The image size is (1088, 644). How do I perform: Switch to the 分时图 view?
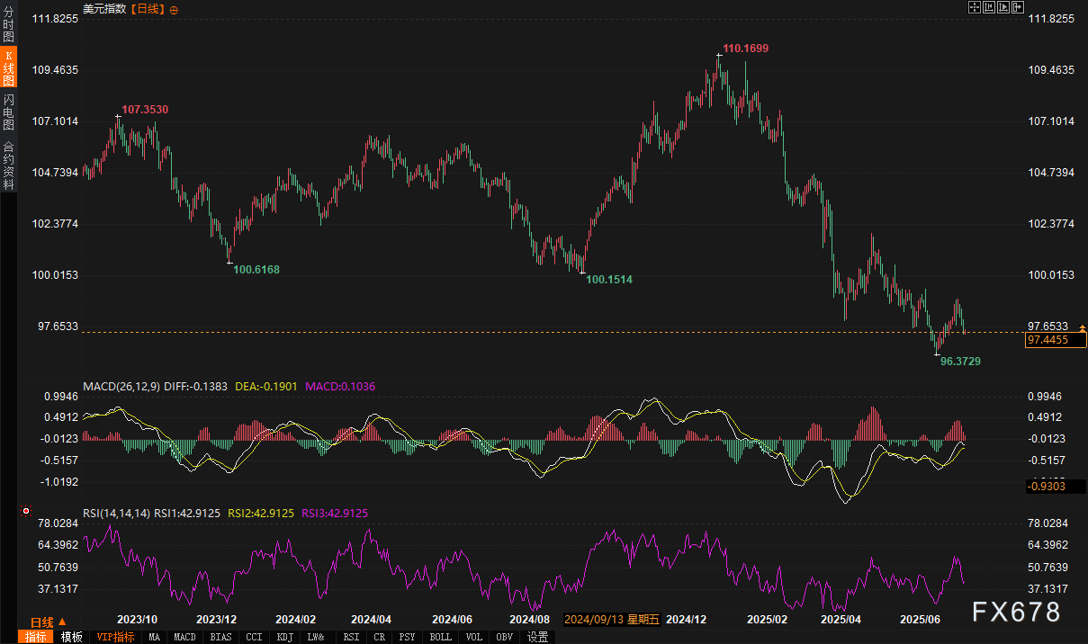[8, 24]
